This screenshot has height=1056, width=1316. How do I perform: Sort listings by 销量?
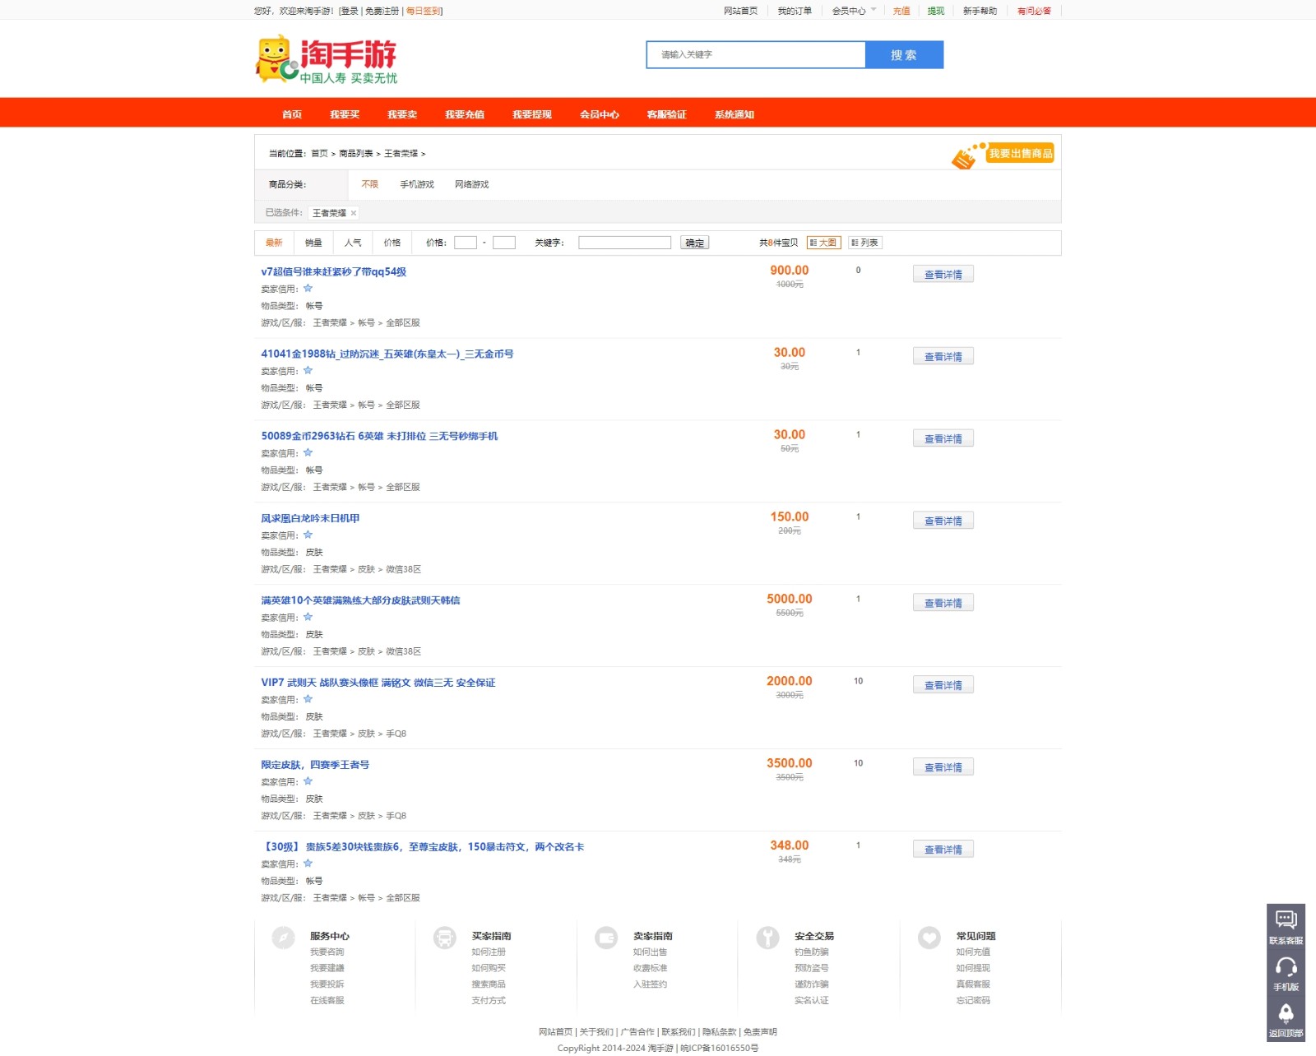313,243
